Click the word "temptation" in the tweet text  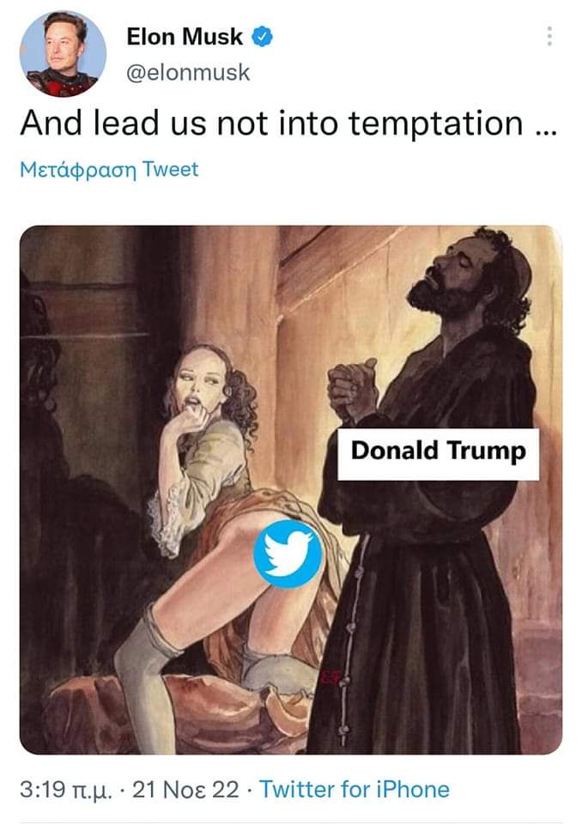(436, 124)
